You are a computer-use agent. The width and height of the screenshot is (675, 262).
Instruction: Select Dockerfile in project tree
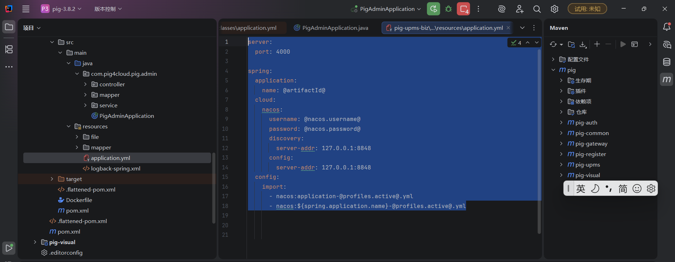(x=75, y=200)
